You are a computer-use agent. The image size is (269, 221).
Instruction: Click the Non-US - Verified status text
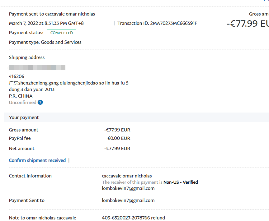[x=181, y=182]
